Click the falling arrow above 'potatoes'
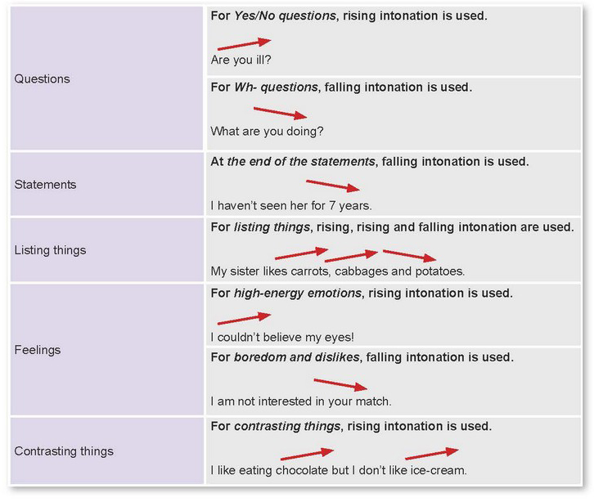 point(410,256)
